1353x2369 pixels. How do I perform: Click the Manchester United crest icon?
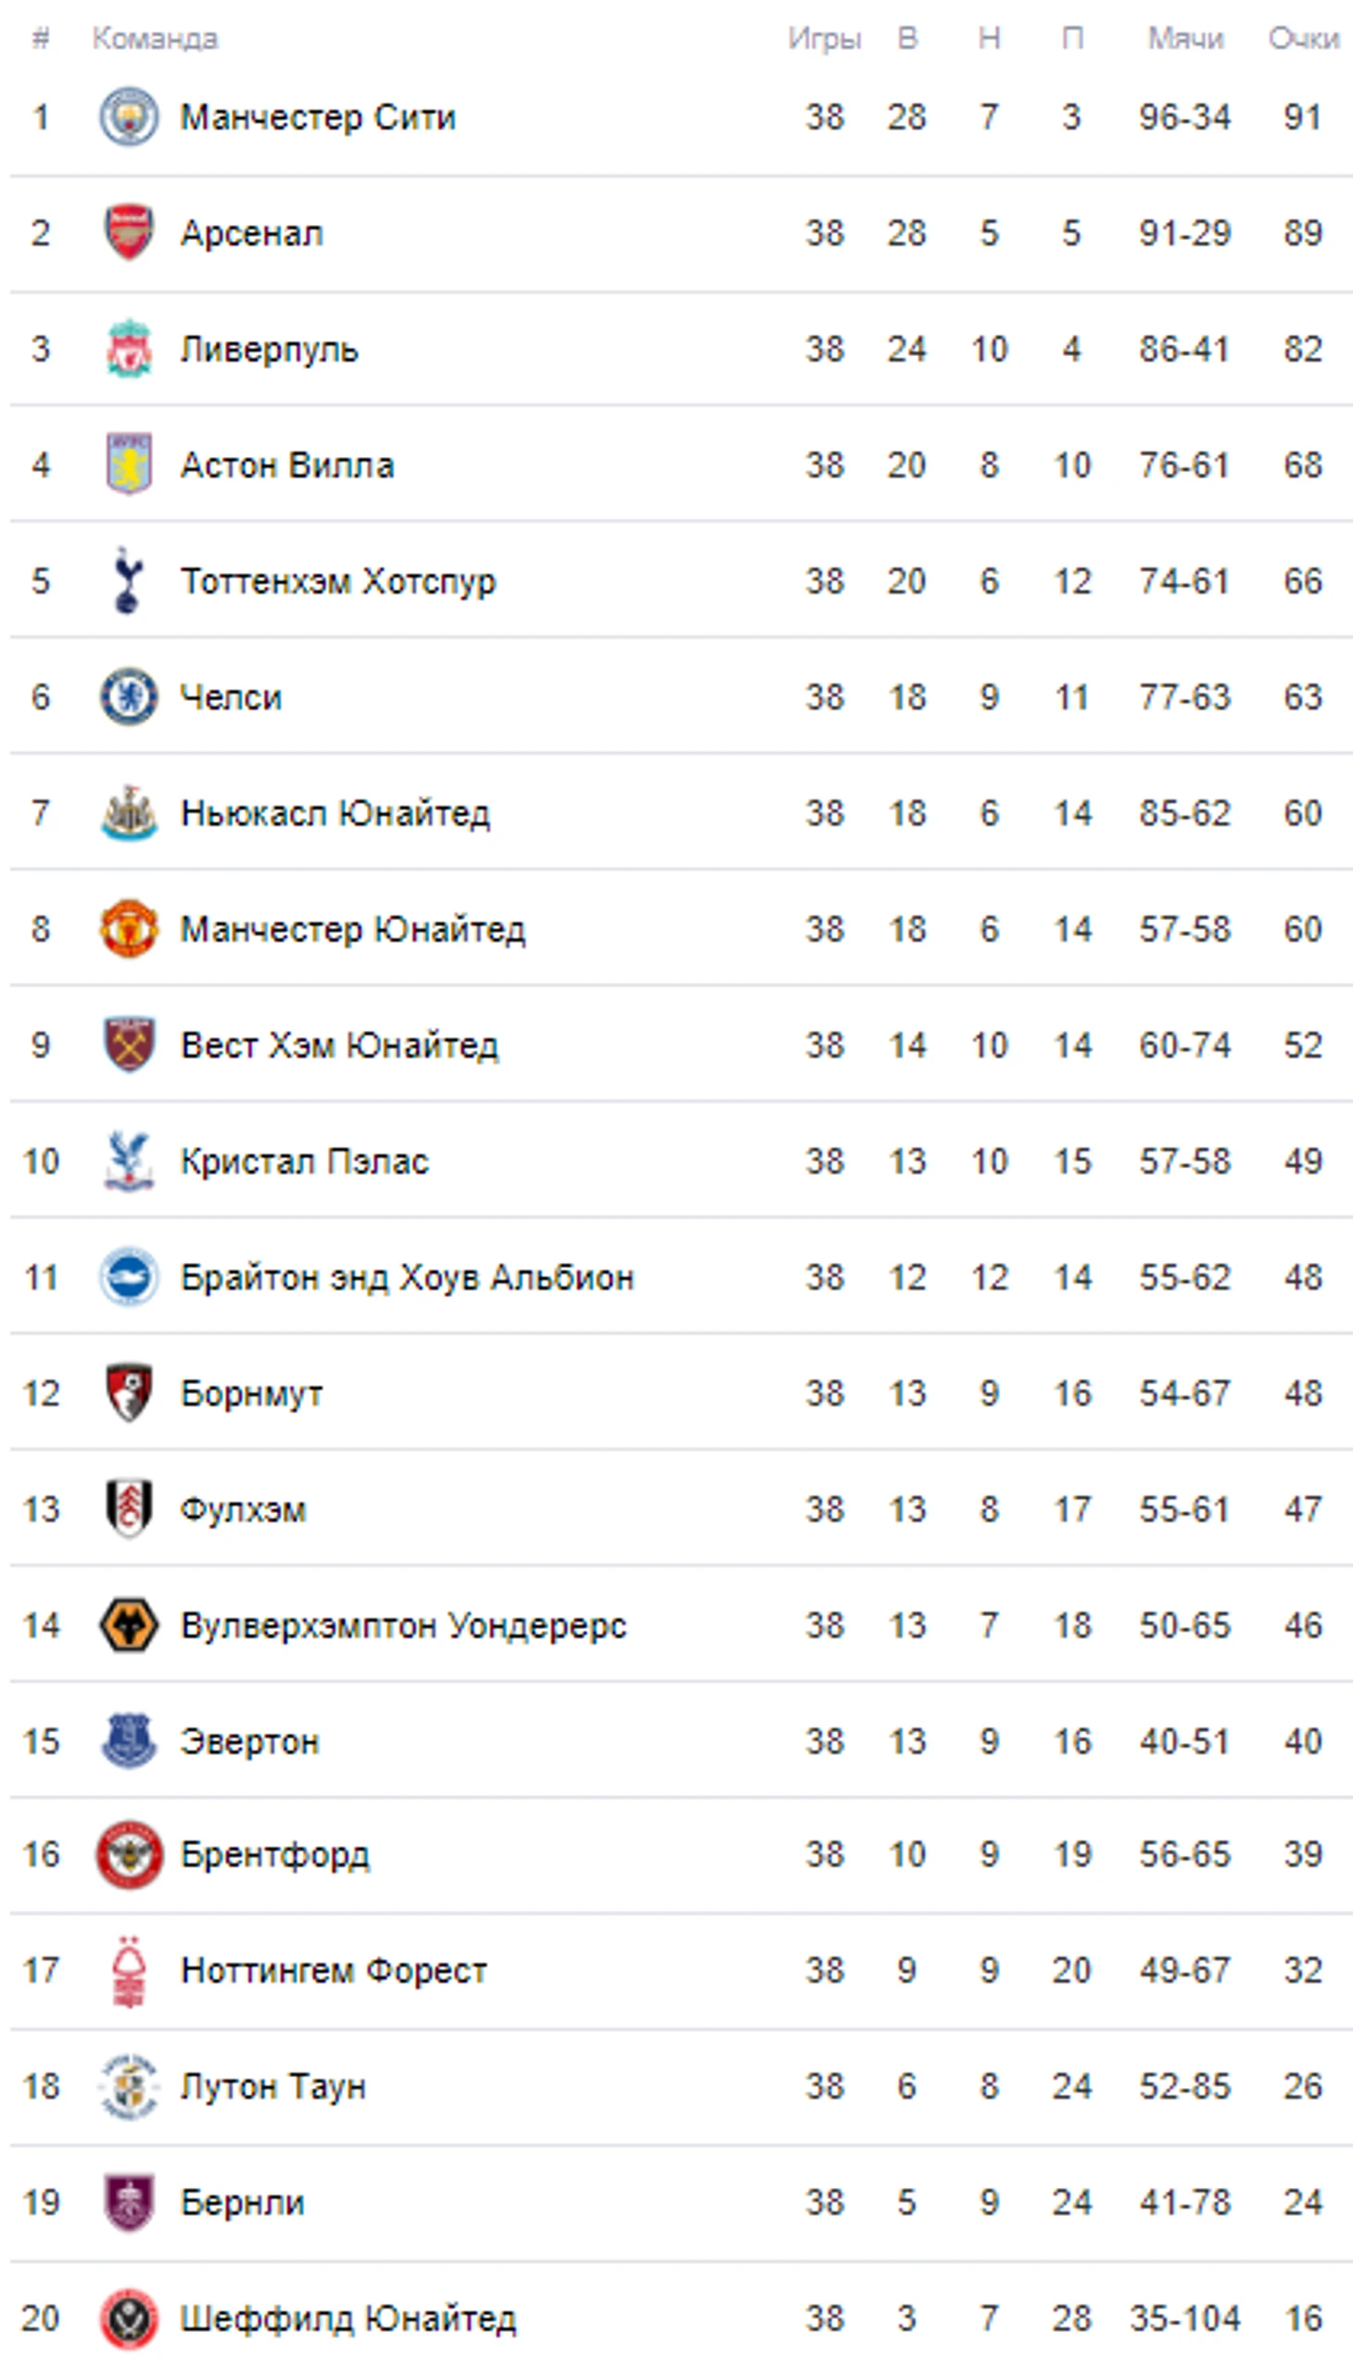[128, 928]
